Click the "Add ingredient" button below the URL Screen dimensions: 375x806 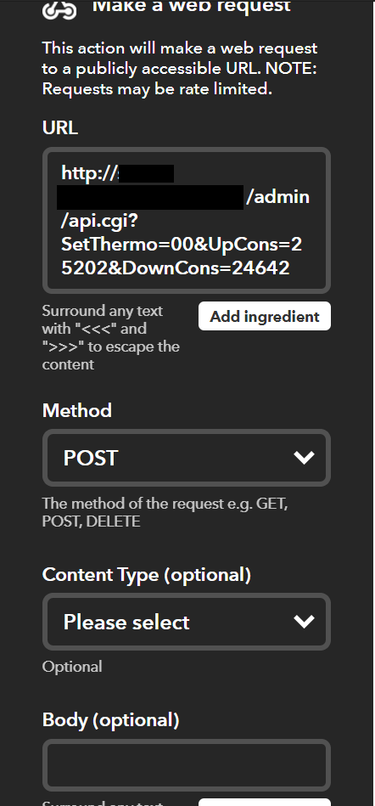coord(265,316)
